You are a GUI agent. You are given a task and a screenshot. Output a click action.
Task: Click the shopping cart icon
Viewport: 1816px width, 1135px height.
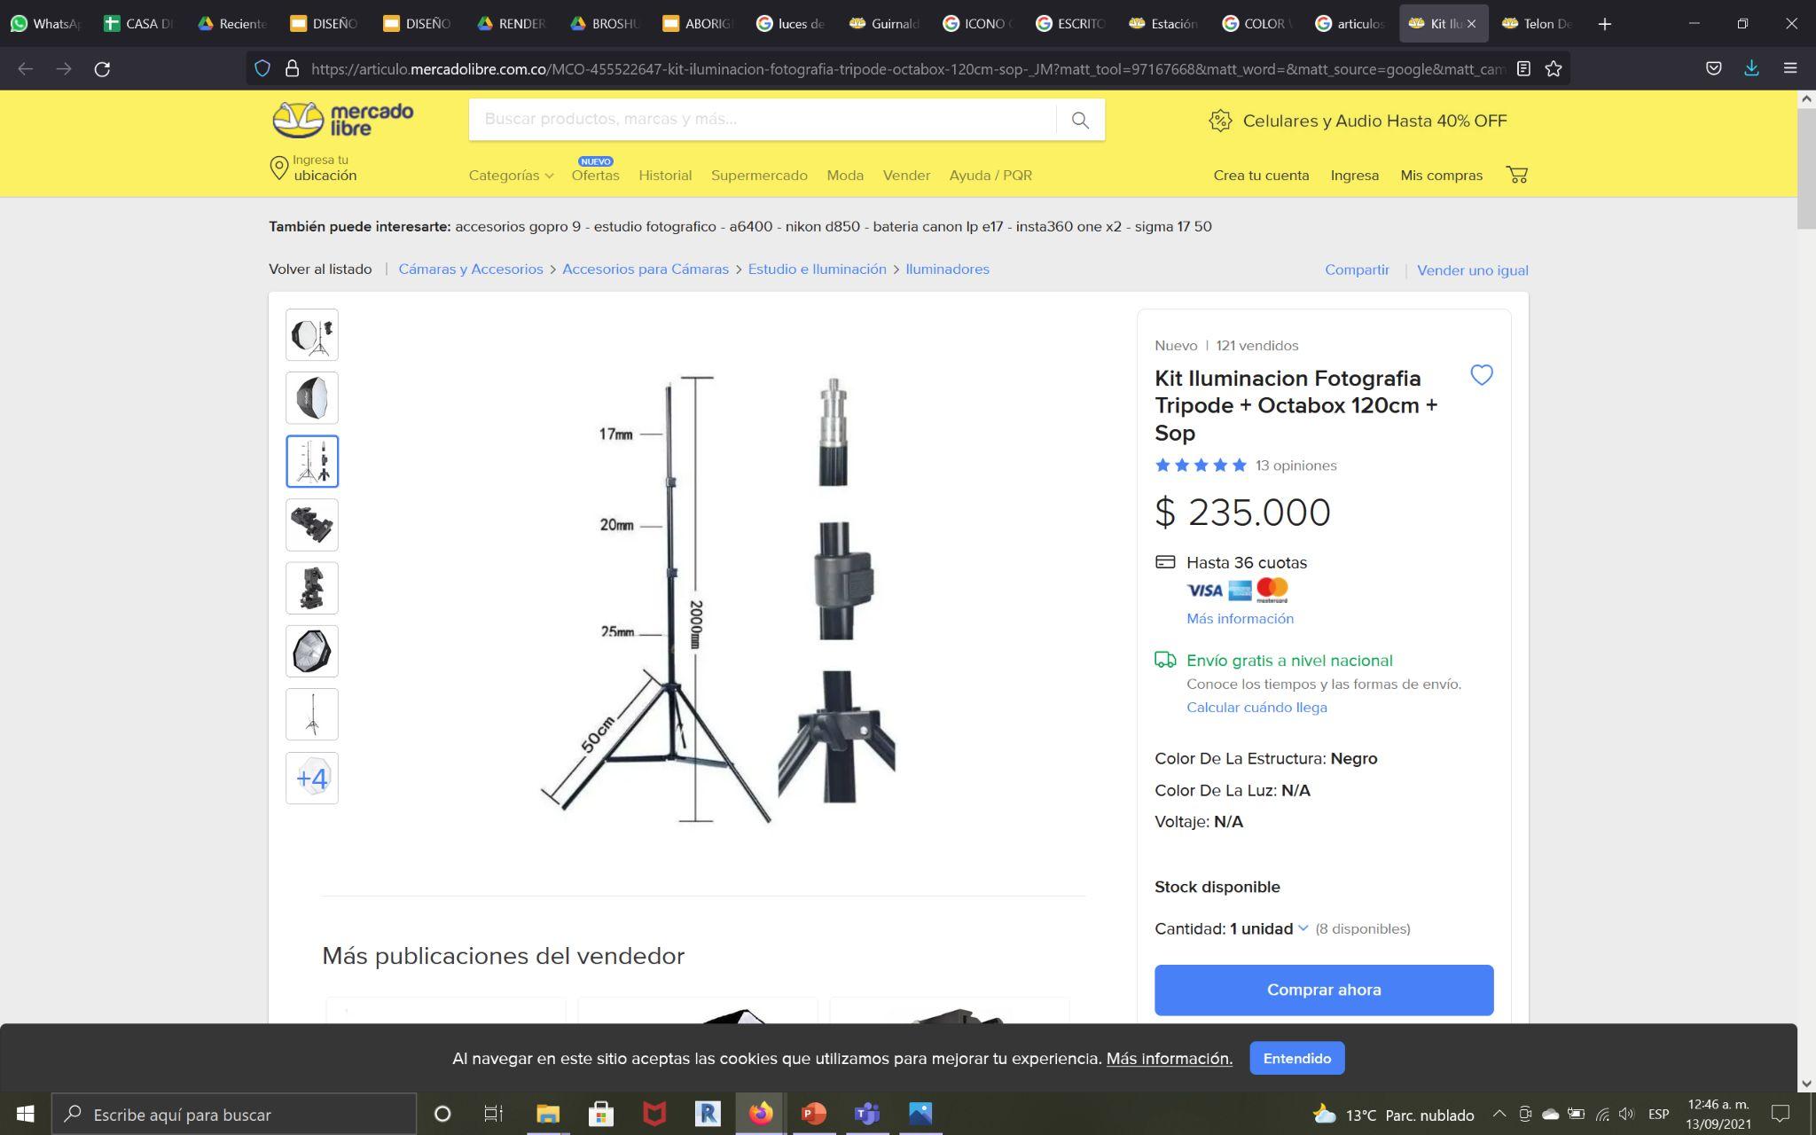1516,175
